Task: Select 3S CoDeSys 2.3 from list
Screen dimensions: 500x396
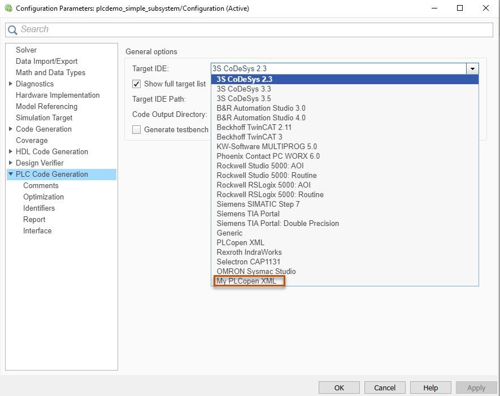Action: [x=345, y=79]
